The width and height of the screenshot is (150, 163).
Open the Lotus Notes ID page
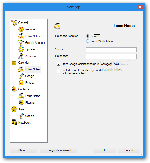pyautogui.click(x=34, y=36)
